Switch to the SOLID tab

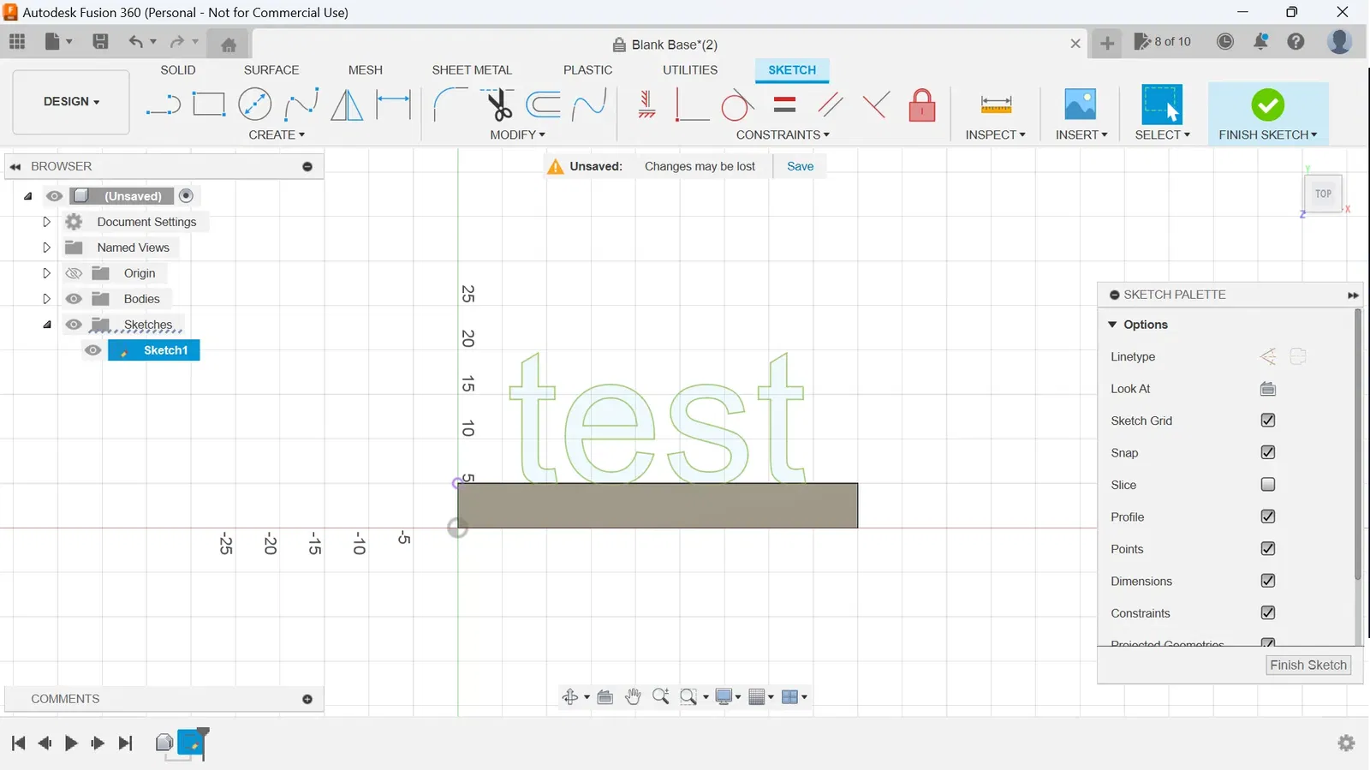click(x=178, y=70)
